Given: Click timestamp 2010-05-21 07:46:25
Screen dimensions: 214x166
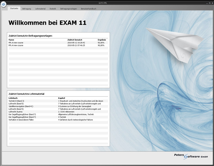Looking at the screenshot, I should (76, 45).
